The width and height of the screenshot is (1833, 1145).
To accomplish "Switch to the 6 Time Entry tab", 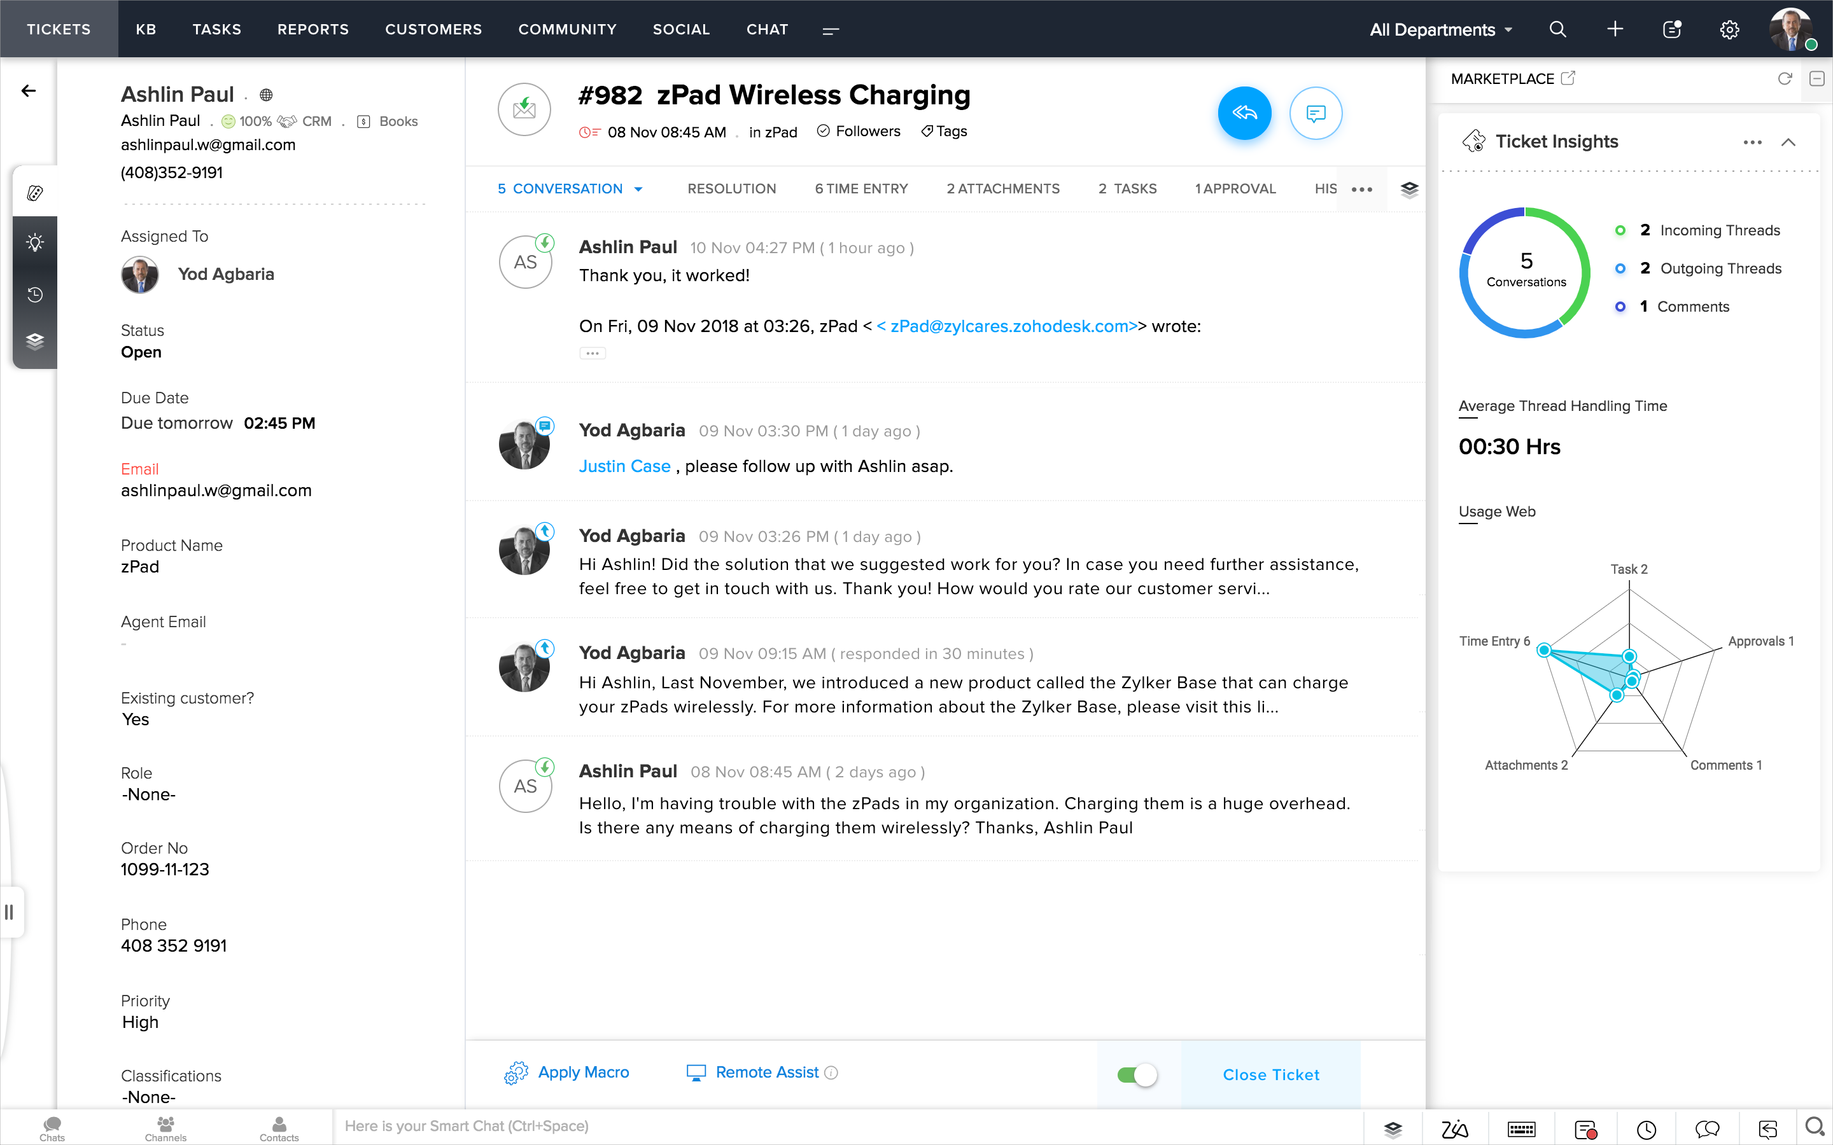I will [860, 188].
